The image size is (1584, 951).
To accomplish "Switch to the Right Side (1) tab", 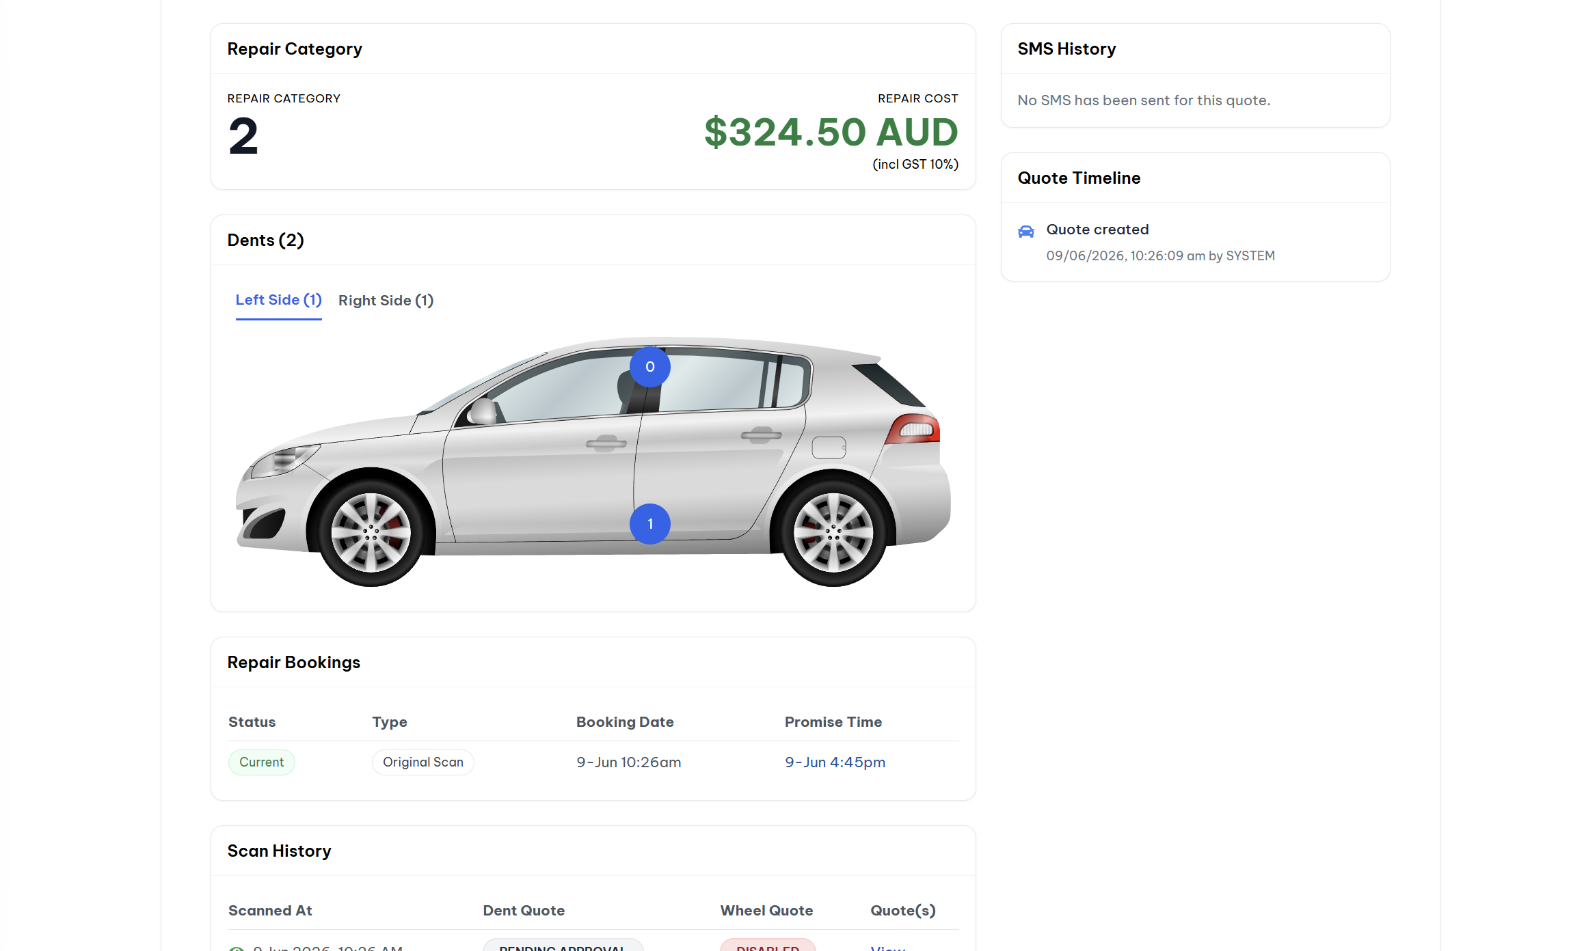I will [x=386, y=301].
